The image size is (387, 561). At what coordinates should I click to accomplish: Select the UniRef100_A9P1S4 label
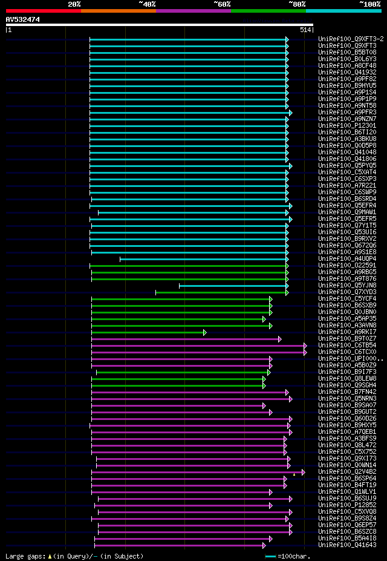[347, 93]
